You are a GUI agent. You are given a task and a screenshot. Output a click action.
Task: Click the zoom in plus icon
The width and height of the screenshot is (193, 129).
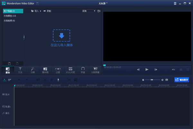tap(162, 80)
